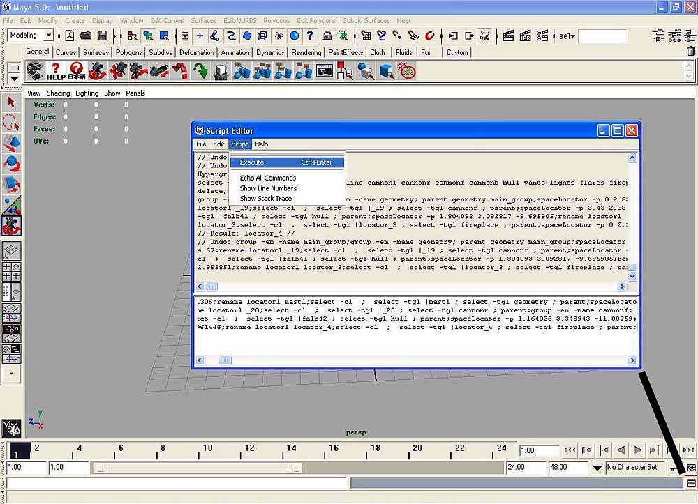
Task: Click the green curved arrow shelf icon
Action: pos(200,72)
